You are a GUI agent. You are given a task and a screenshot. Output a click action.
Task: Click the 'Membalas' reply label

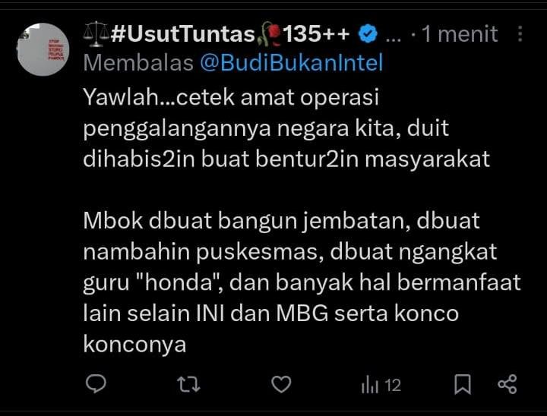click(x=138, y=63)
